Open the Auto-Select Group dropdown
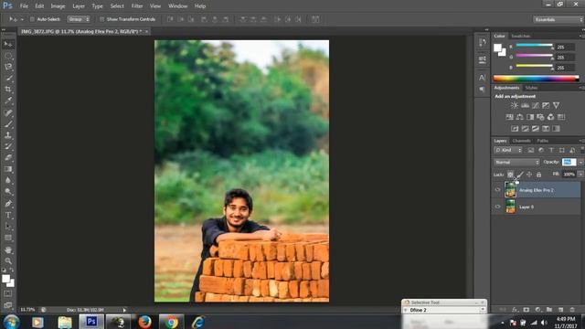The height and width of the screenshot is (329, 585). pyautogui.click(x=79, y=19)
